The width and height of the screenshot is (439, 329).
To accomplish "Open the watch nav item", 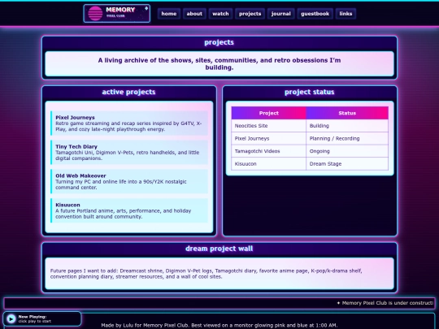I will 220,14.
